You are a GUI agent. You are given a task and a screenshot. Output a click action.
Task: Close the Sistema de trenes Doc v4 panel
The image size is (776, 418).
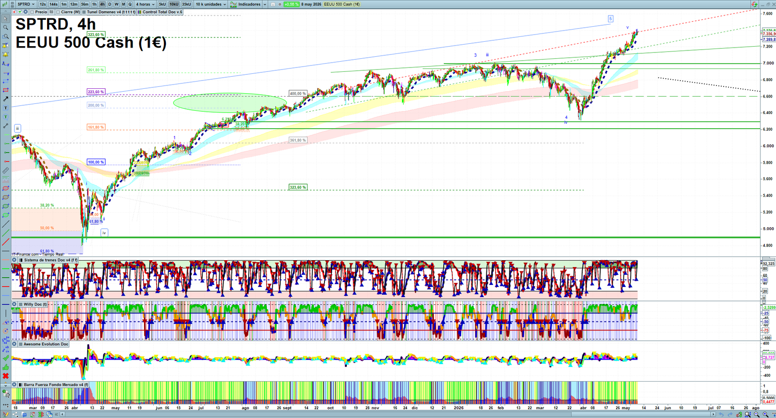pyautogui.click(x=15, y=260)
